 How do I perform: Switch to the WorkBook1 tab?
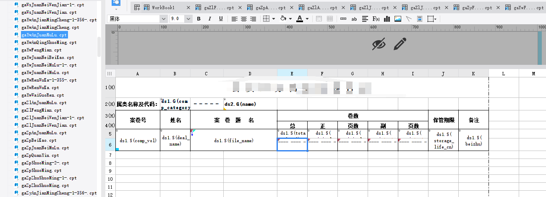pyautogui.click(x=163, y=8)
